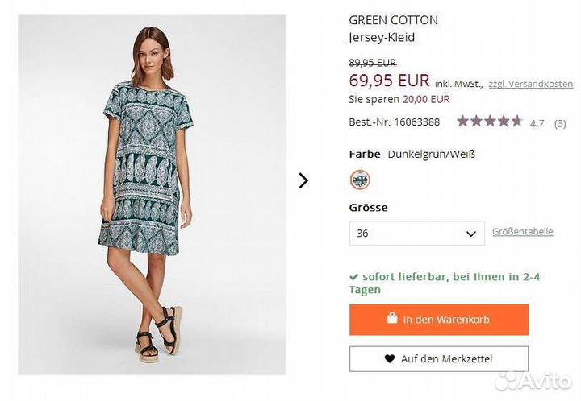Click the Avito logo watermark

pos(533,381)
